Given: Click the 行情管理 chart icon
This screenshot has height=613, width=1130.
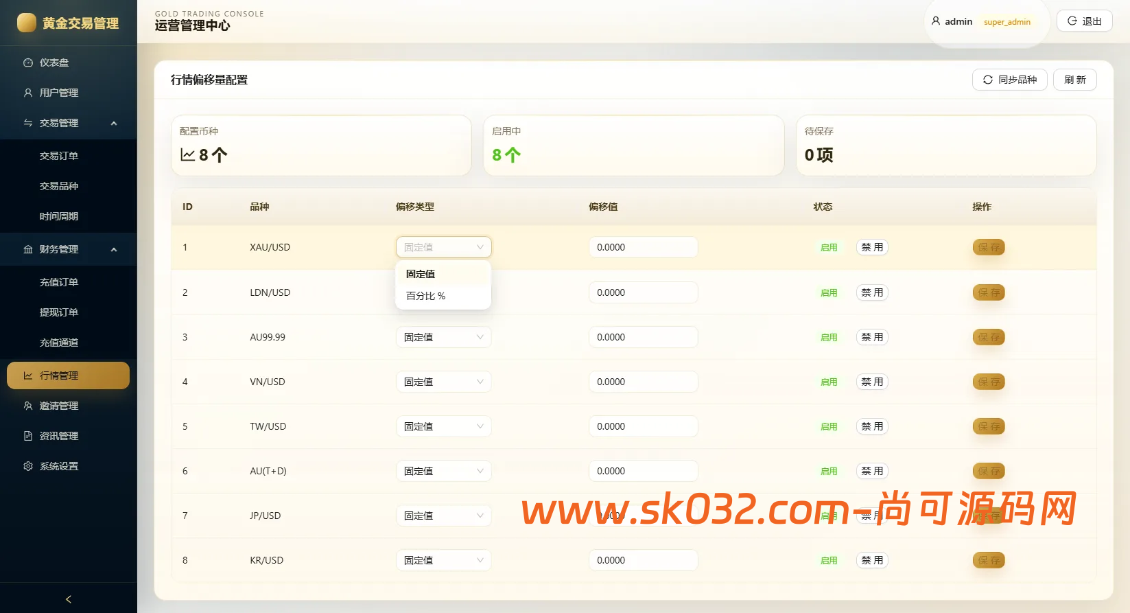Looking at the screenshot, I should [x=28, y=375].
